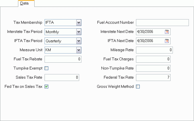Click the Interstate Next Date text field
This screenshot has width=194, height=121.
pyautogui.click(x=150, y=32)
